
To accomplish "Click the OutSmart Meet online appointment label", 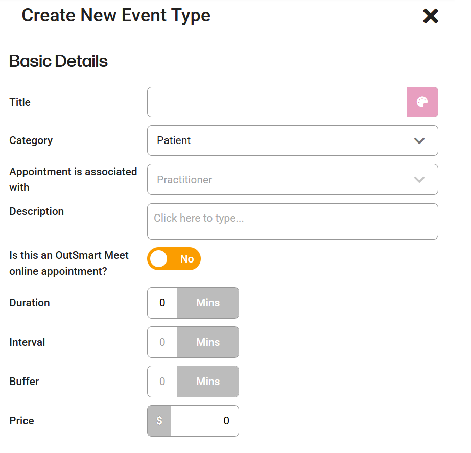I will tap(69, 263).
